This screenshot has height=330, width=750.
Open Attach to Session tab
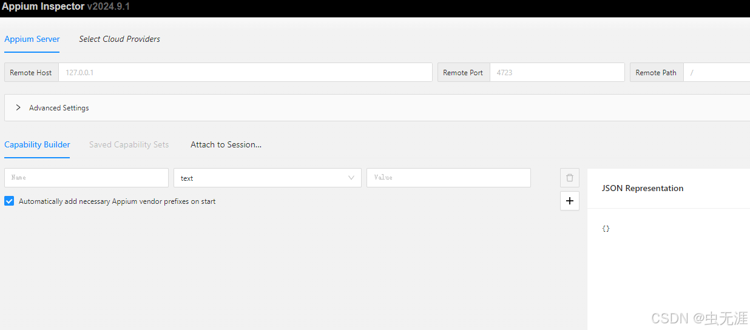226,144
